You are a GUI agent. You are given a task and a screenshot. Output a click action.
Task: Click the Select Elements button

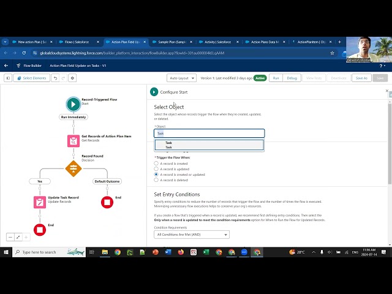pyautogui.click(x=31, y=78)
